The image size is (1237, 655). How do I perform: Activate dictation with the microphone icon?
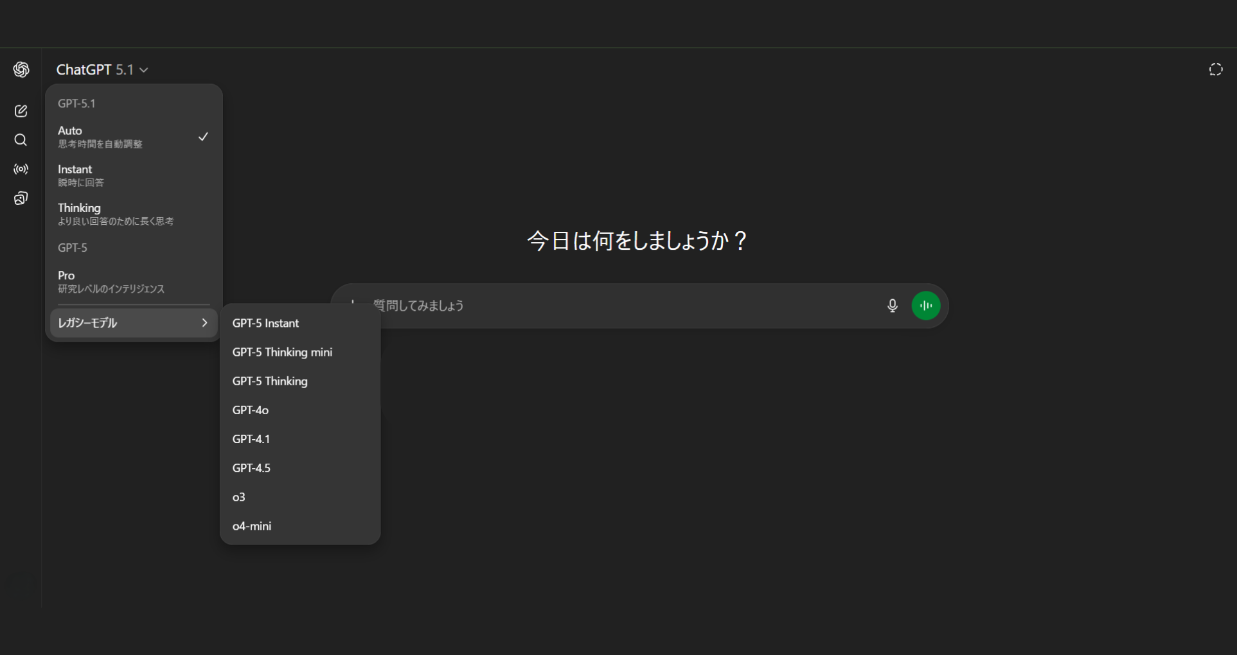coord(893,306)
